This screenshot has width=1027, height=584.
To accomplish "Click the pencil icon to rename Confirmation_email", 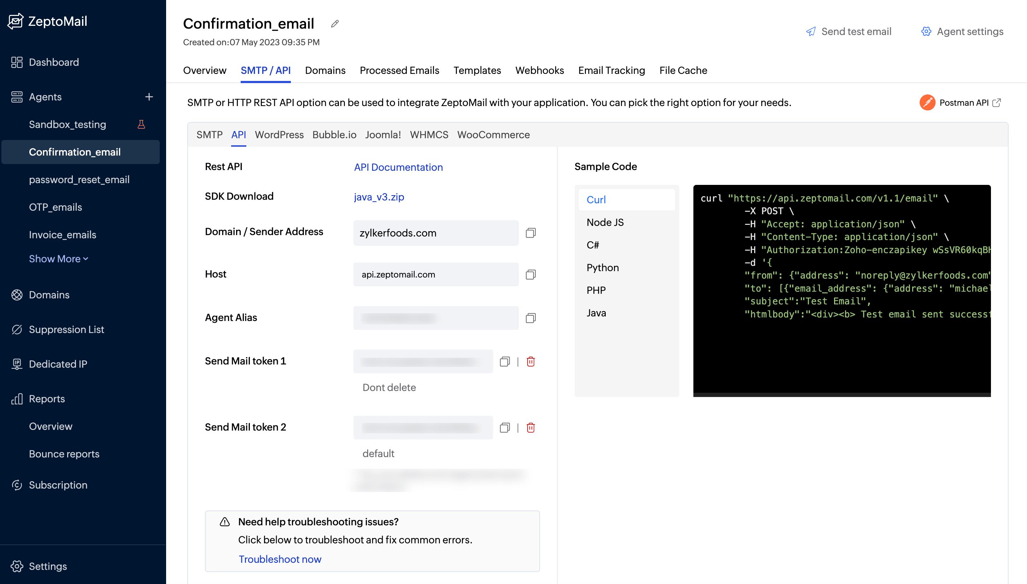I will pyautogui.click(x=335, y=24).
